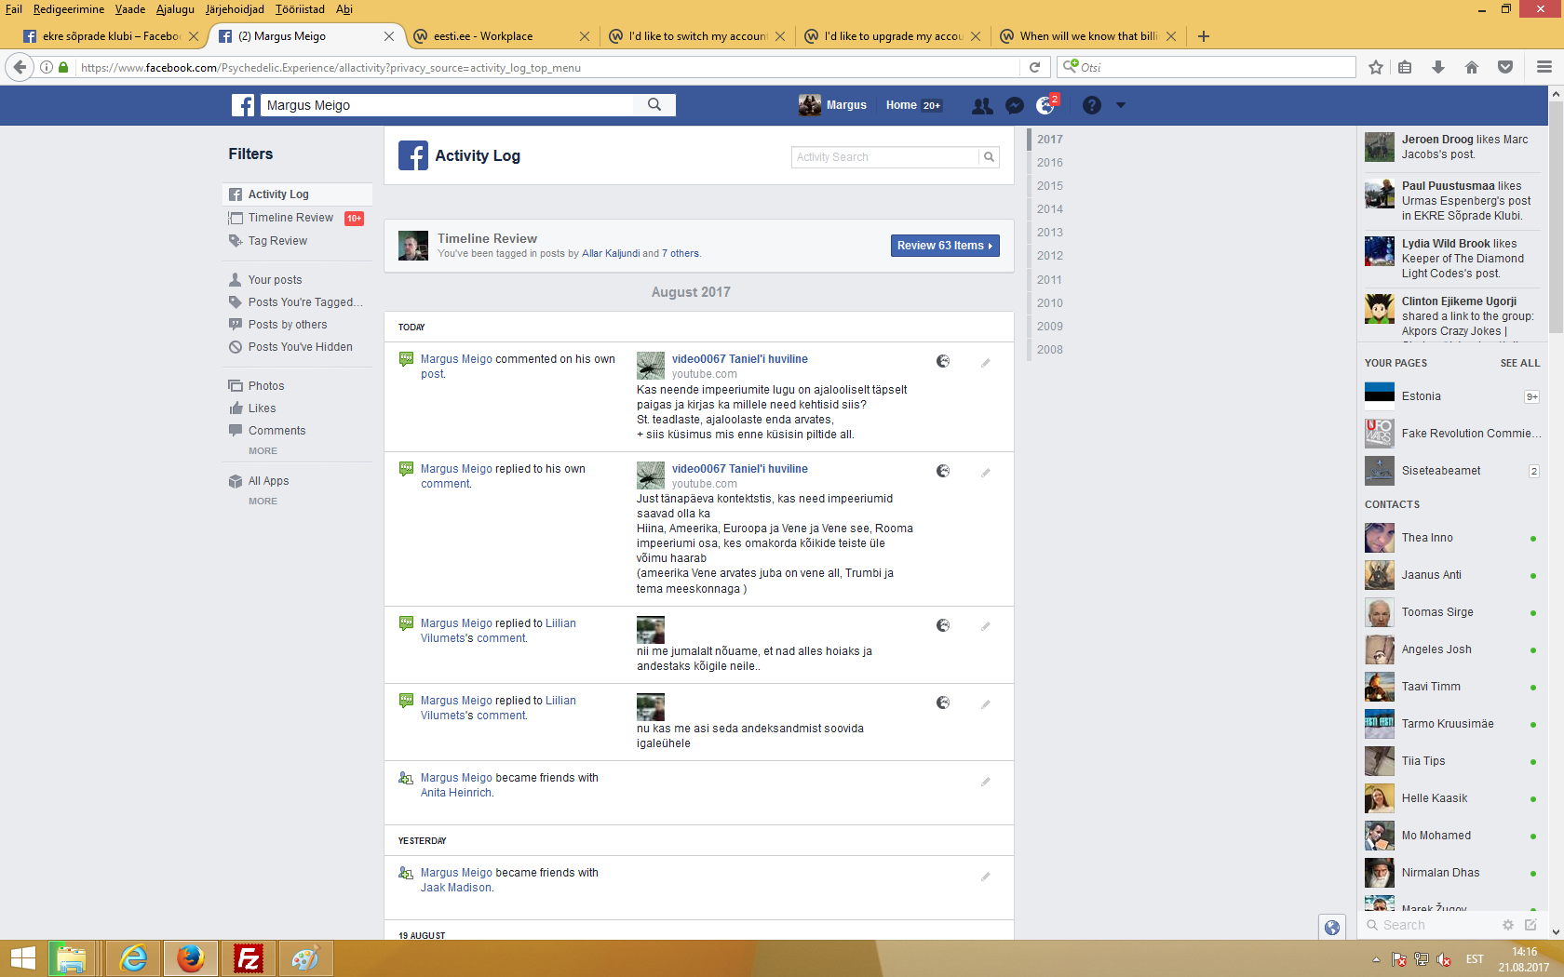Click the Activity Search input field

885,157
